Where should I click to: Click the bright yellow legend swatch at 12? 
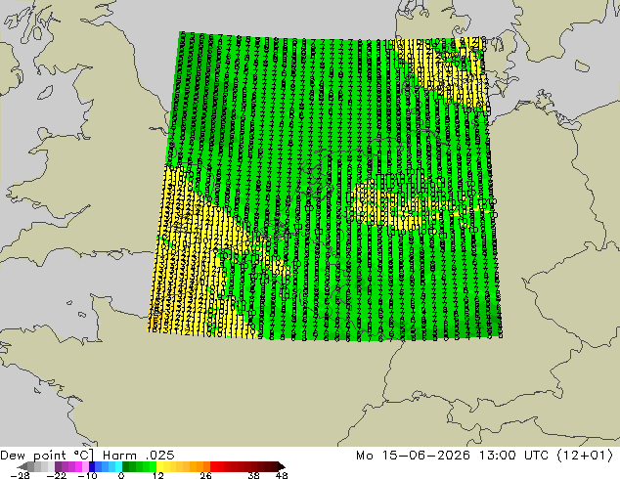[x=159, y=466]
